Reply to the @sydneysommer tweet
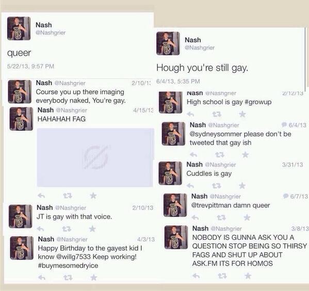309x291 pixels. tap(193, 155)
